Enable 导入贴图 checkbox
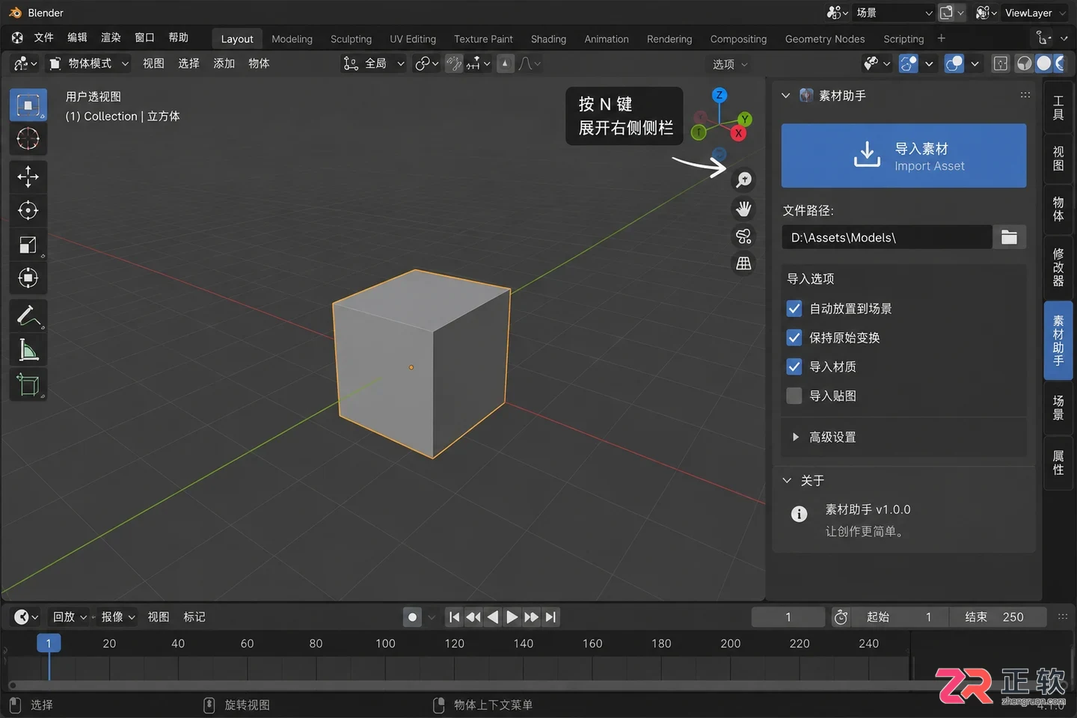This screenshot has width=1077, height=718. 794,396
